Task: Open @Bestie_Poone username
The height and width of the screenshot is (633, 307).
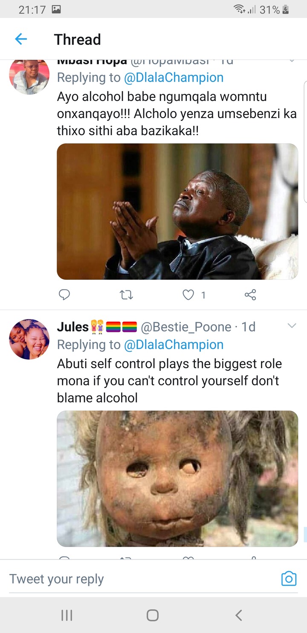Action: point(186,327)
